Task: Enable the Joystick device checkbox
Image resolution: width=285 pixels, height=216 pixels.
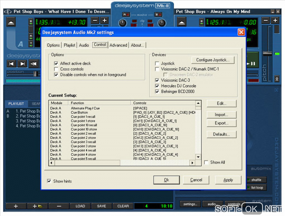Action: coord(157,63)
